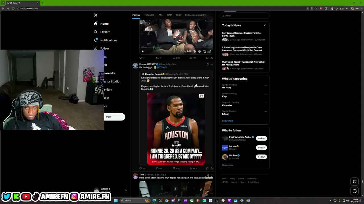Play the video in the top post

coord(142,52)
